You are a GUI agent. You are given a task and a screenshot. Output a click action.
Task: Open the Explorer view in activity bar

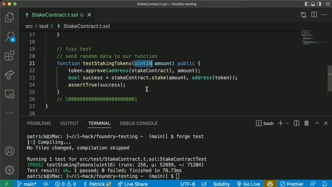[x=9, y=17]
